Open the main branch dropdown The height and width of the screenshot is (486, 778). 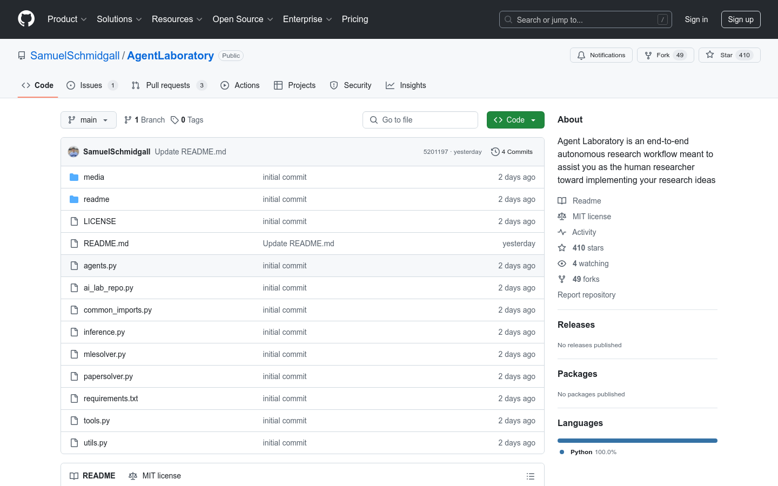click(x=89, y=120)
